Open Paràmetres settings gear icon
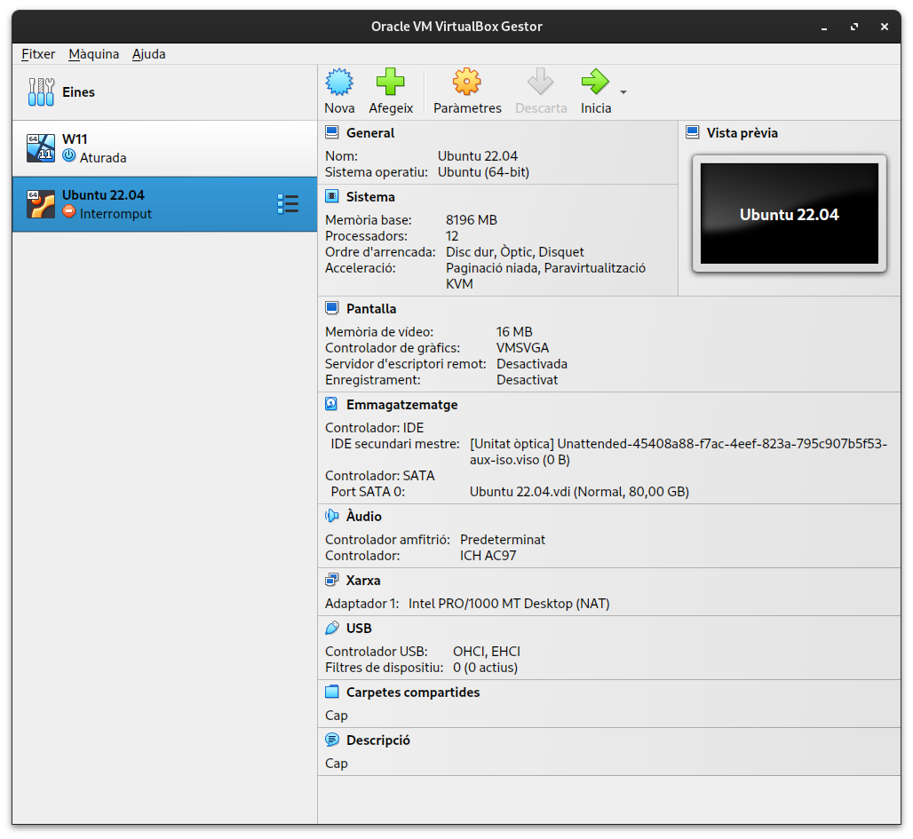This screenshot has height=839, width=913. [467, 83]
